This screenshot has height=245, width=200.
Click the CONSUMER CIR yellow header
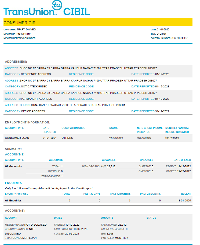point(98,22)
